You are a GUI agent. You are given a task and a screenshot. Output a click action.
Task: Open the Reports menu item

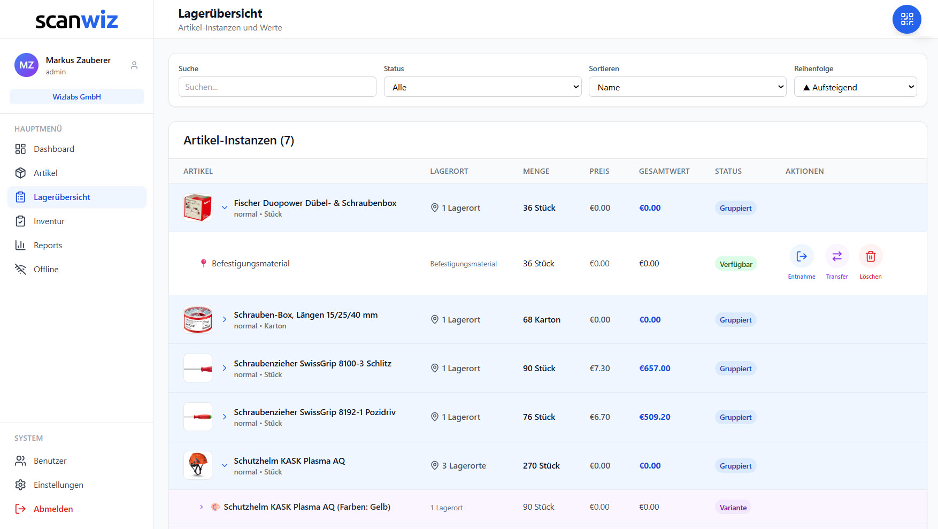pyautogui.click(x=48, y=246)
